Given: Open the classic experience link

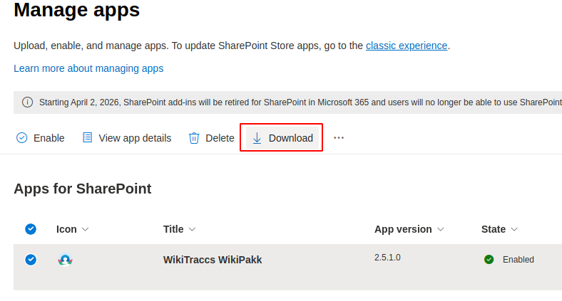Looking at the screenshot, I should [x=407, y=46].
